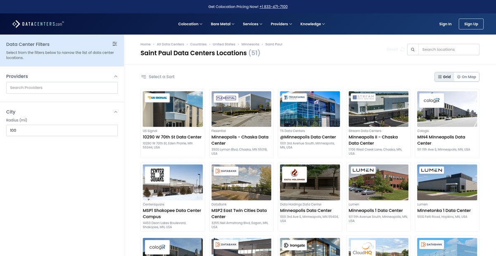Click T5 Data Centers logo badge

pos(295,98)
